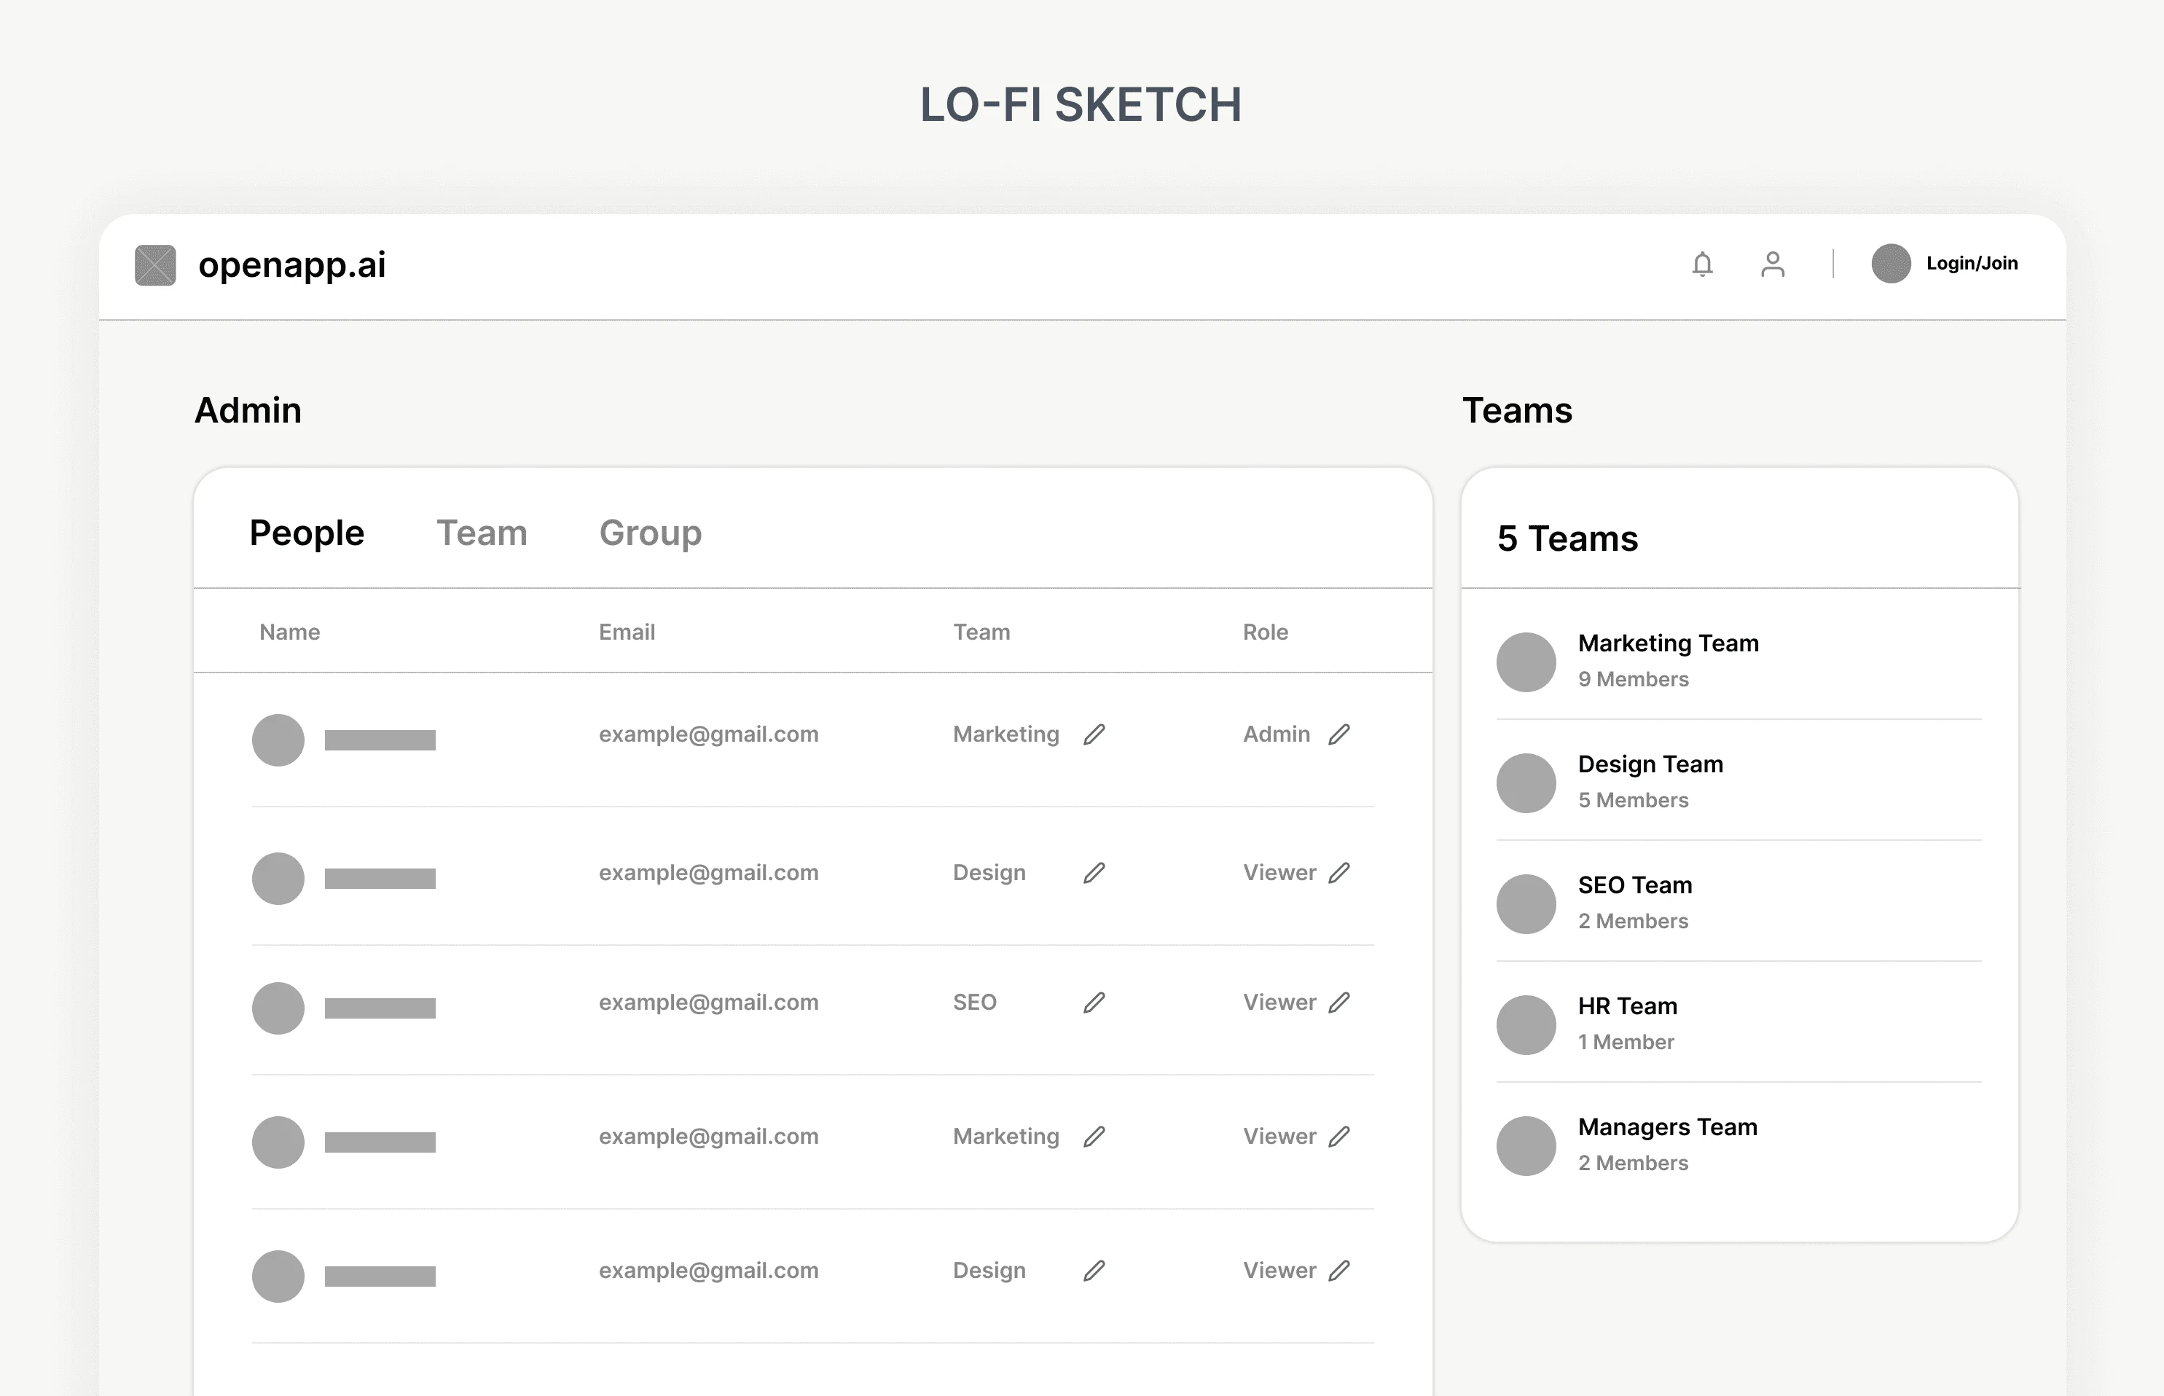Open Managers Team avatar circle
Screen dimensions: 2164x1396
click(1526, 1146)
